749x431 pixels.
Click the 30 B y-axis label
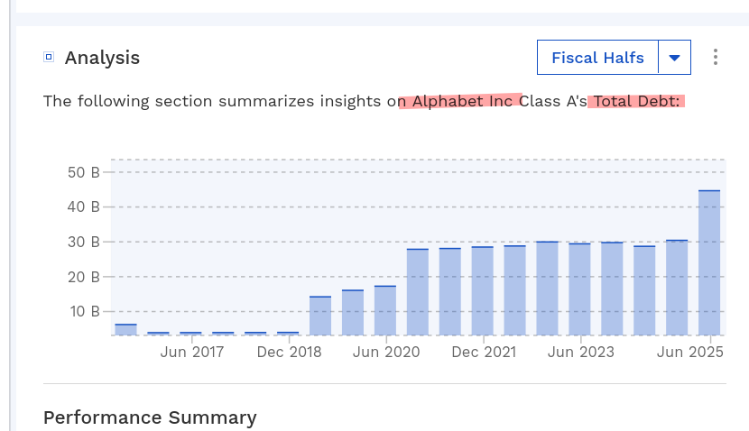coord(83,242)
